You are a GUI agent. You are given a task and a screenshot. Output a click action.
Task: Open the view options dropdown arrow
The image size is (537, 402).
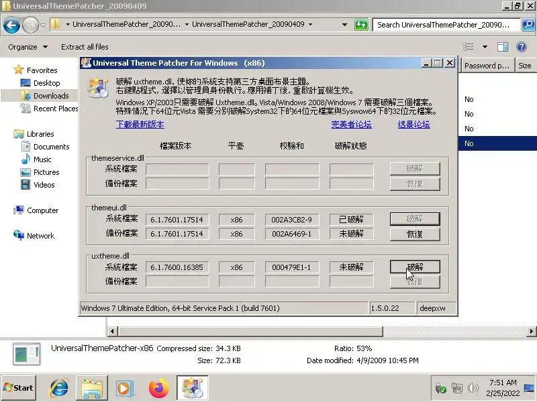click(485, 47)
